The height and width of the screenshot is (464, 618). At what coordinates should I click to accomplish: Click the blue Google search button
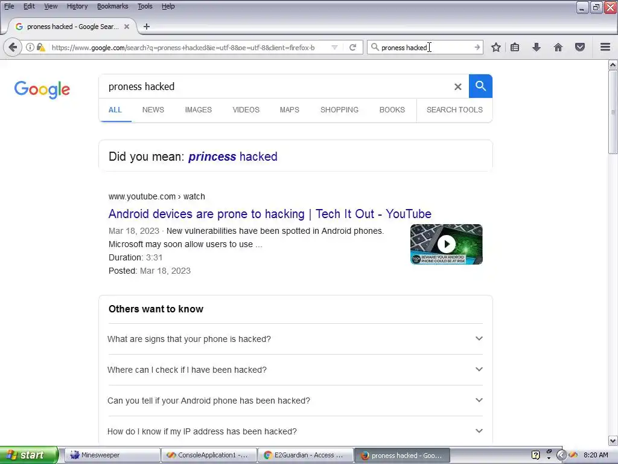pyautogui.click(x=480, y=86)
